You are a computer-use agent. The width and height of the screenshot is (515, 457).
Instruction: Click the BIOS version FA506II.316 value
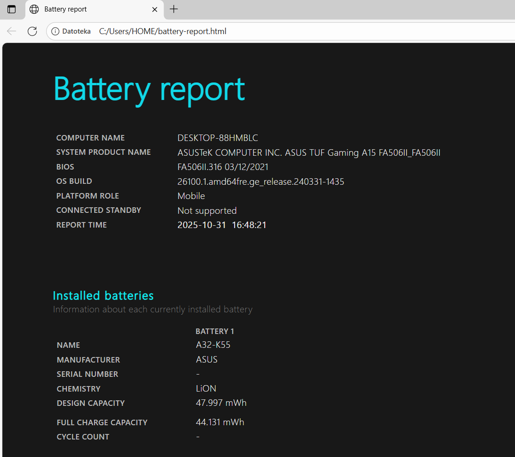point(223,167)
